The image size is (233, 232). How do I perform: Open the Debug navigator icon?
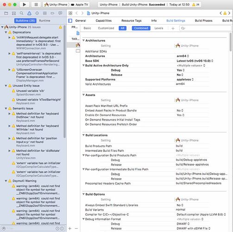pyautogui.click(x=45, y=13)
